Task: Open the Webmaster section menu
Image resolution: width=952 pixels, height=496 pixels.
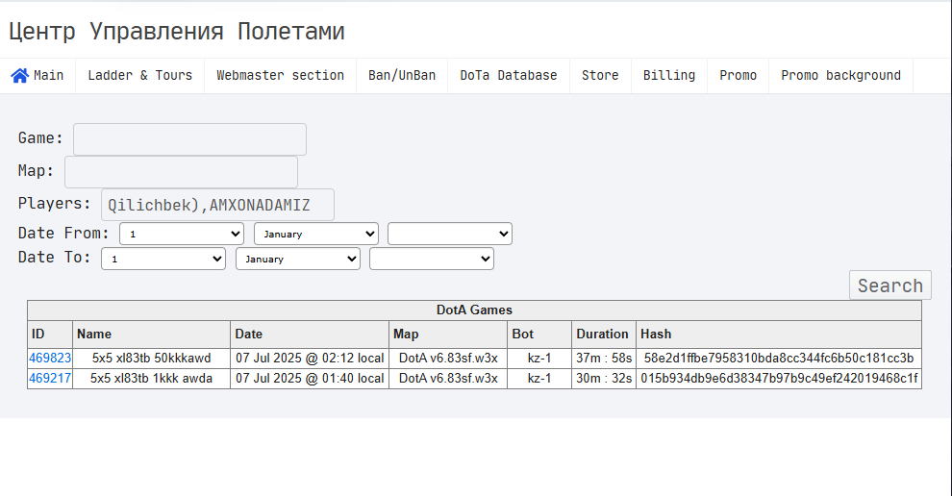Action: 280,75
